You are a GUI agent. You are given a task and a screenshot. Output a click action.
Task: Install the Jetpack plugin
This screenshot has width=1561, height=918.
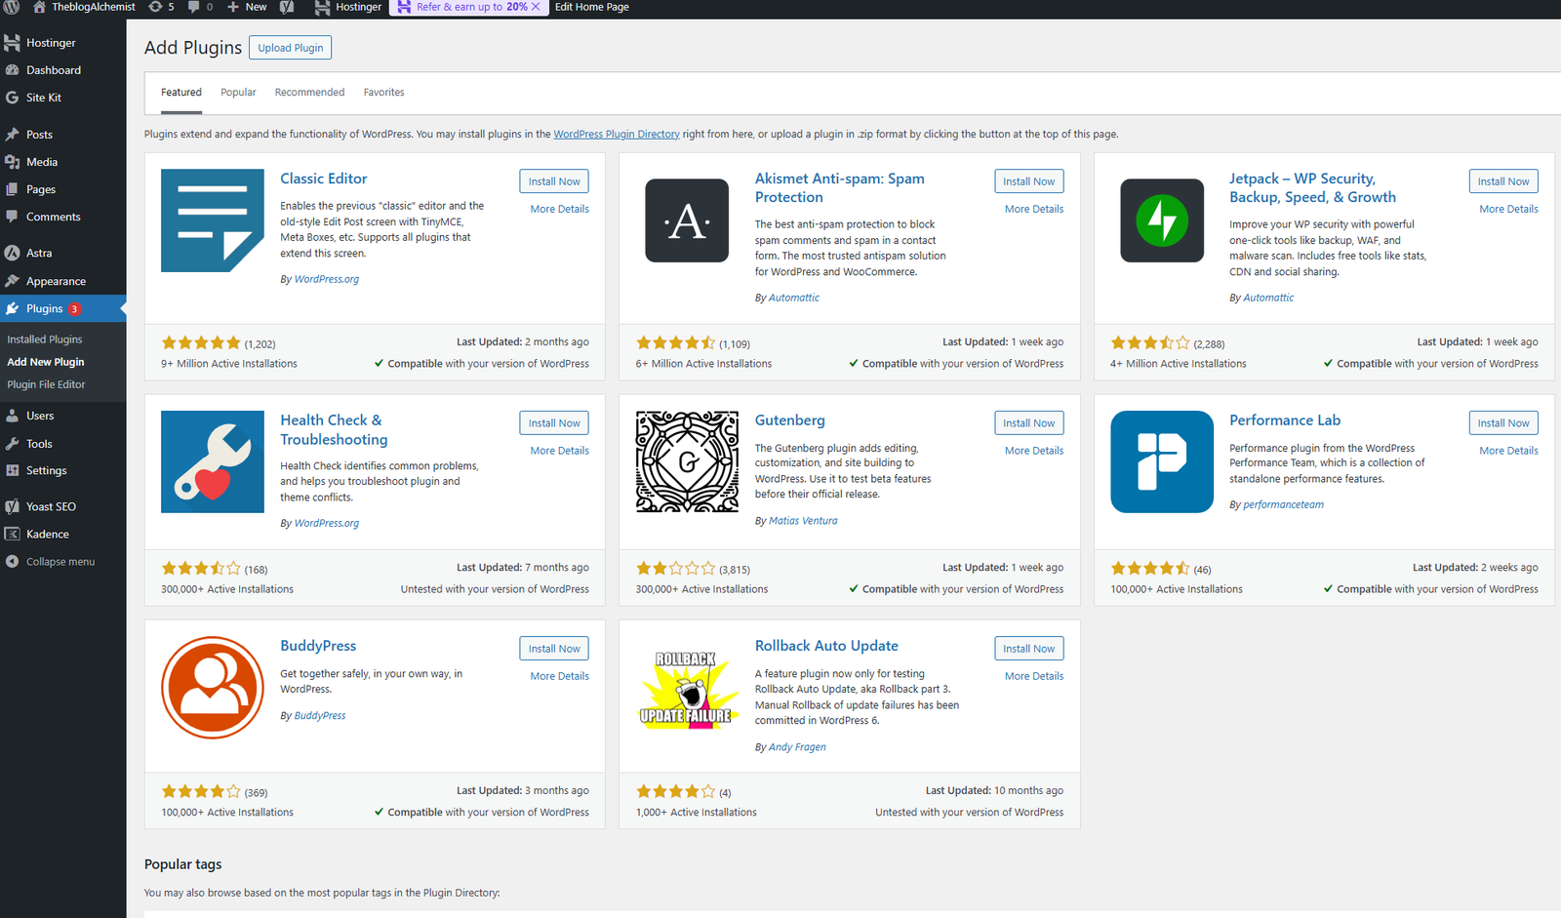click(x=1503, y=181)
